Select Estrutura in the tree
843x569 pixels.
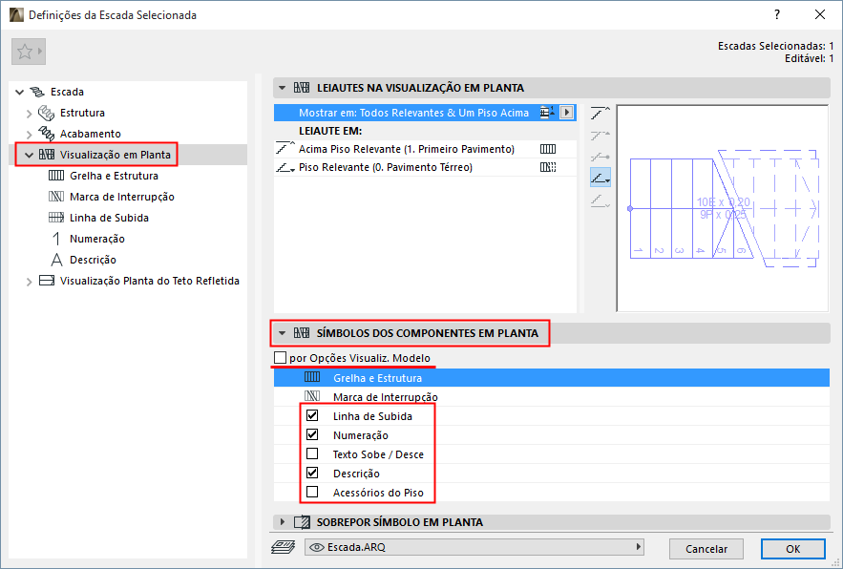coord(82,113)
